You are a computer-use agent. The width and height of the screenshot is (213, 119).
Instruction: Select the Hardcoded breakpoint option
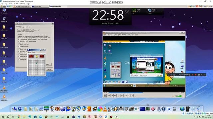click(23, 57)
